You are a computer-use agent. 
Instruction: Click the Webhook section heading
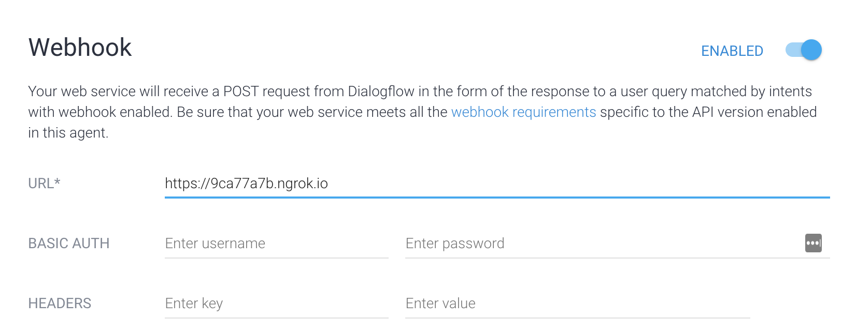click(x=80, y=48)
